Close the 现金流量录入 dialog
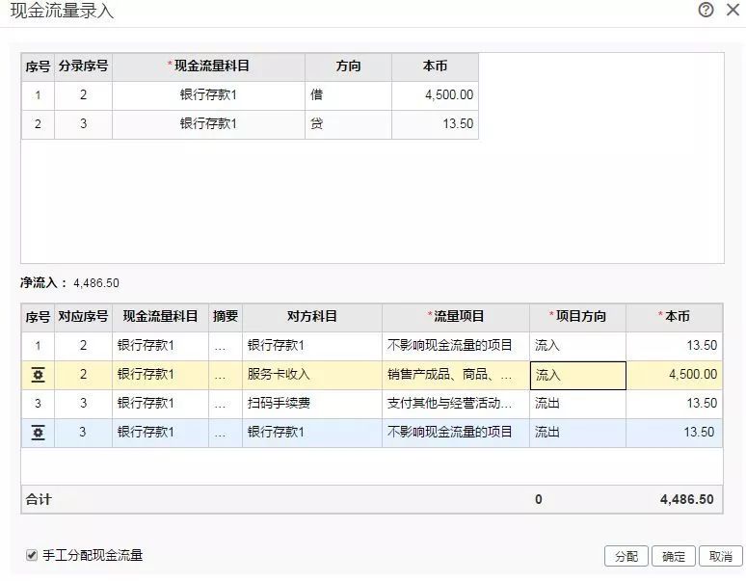The image size is (746, 581). tap(733, 11)
